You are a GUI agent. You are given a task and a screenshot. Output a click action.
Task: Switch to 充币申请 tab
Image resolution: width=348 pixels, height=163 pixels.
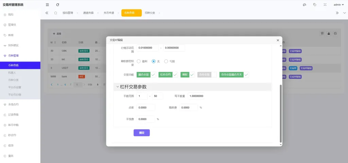109,13
